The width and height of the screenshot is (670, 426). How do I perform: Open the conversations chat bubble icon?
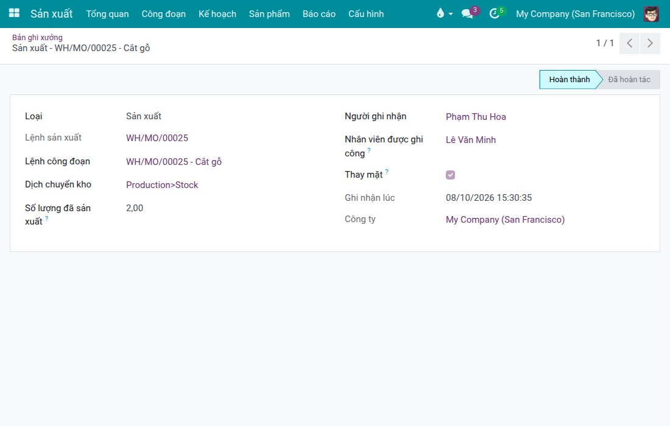[x=467, y=13]
